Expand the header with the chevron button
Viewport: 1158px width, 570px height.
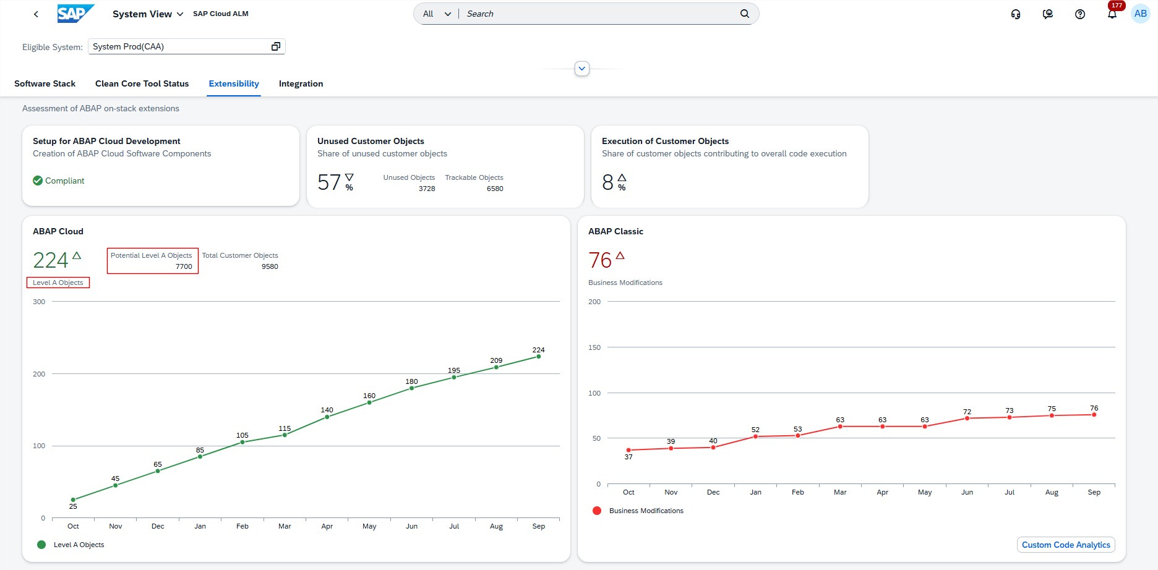(581, 69)
